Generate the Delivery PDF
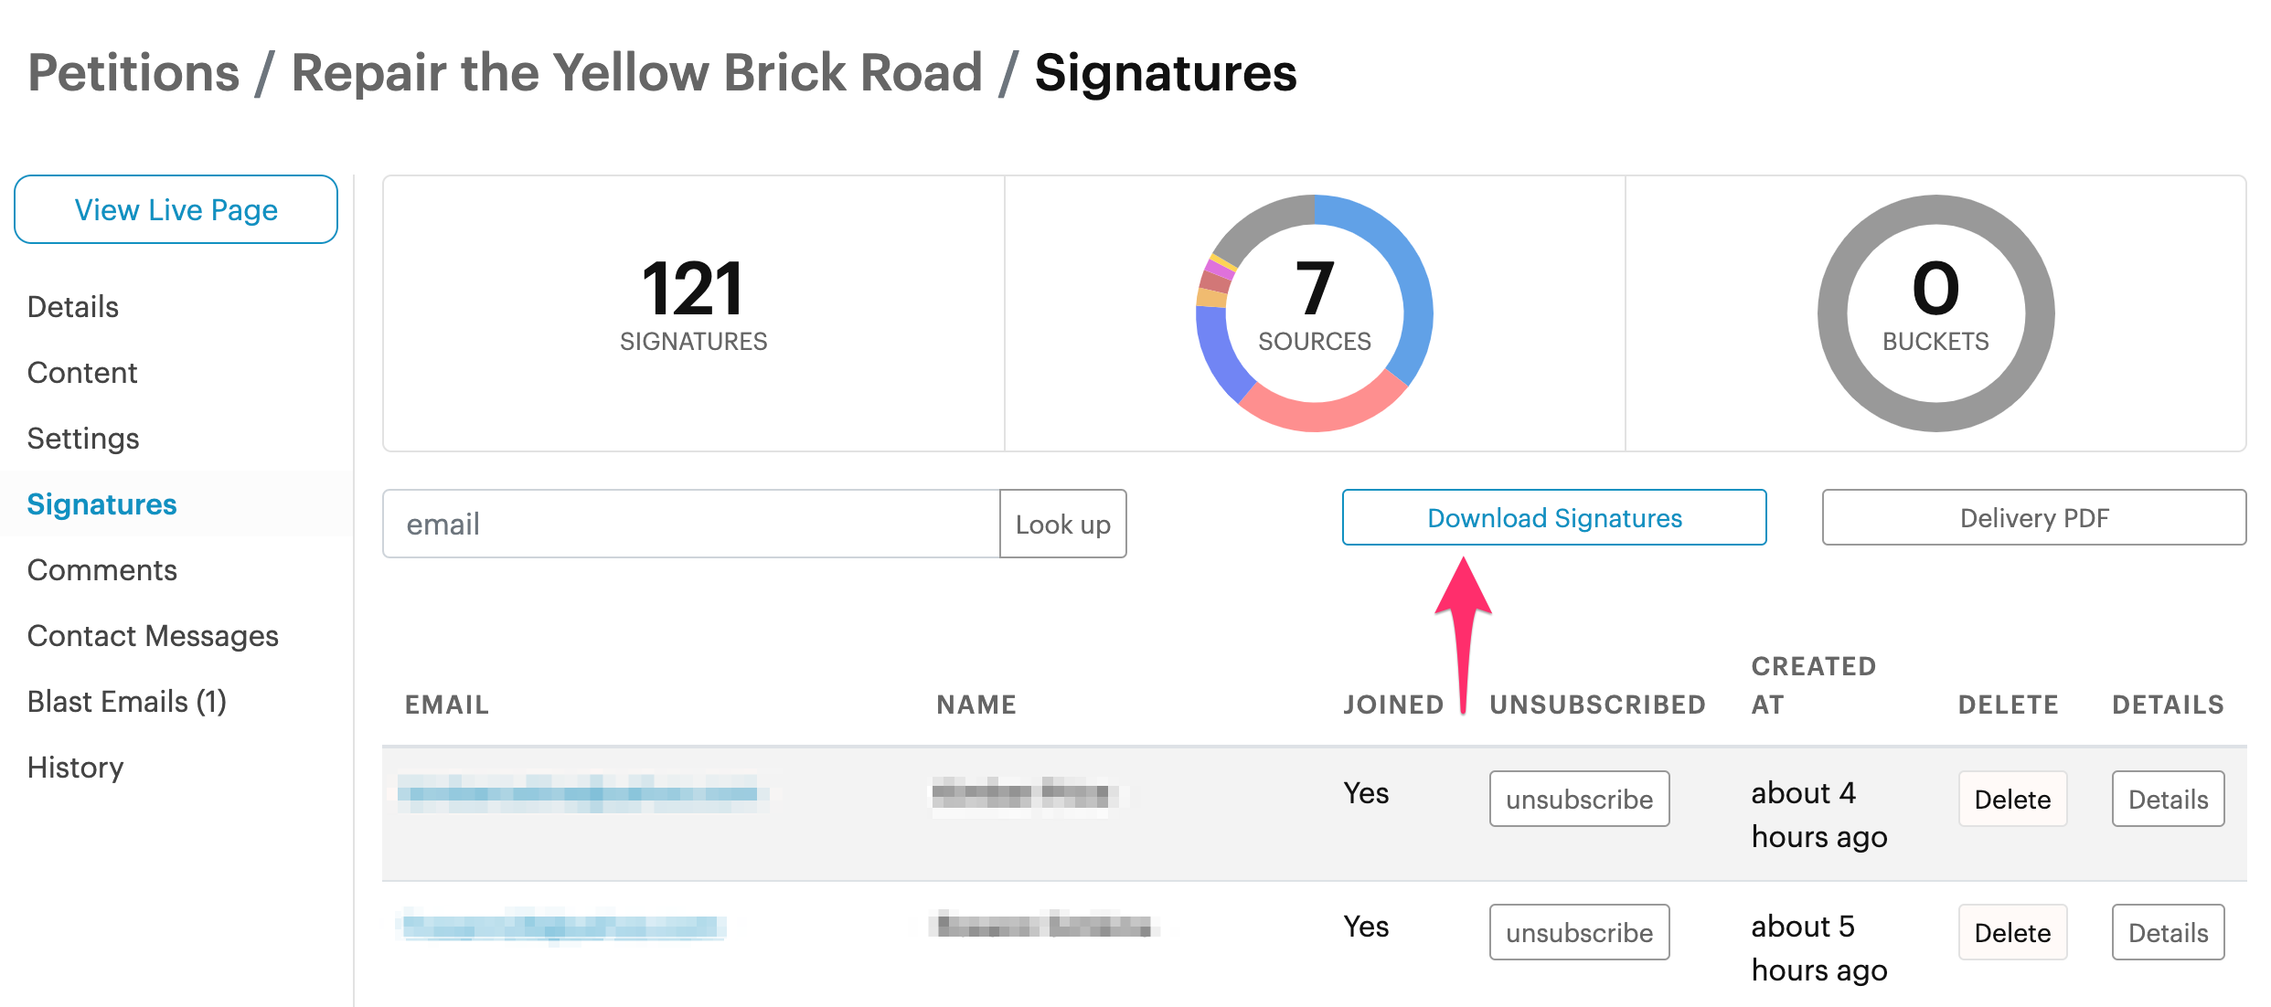This screenshot has width=2271, height=1007. [x=2034, y=517]
